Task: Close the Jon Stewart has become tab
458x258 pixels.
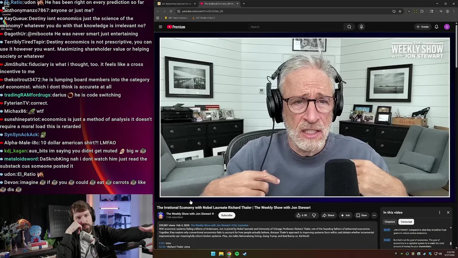Action: [195, 4]
